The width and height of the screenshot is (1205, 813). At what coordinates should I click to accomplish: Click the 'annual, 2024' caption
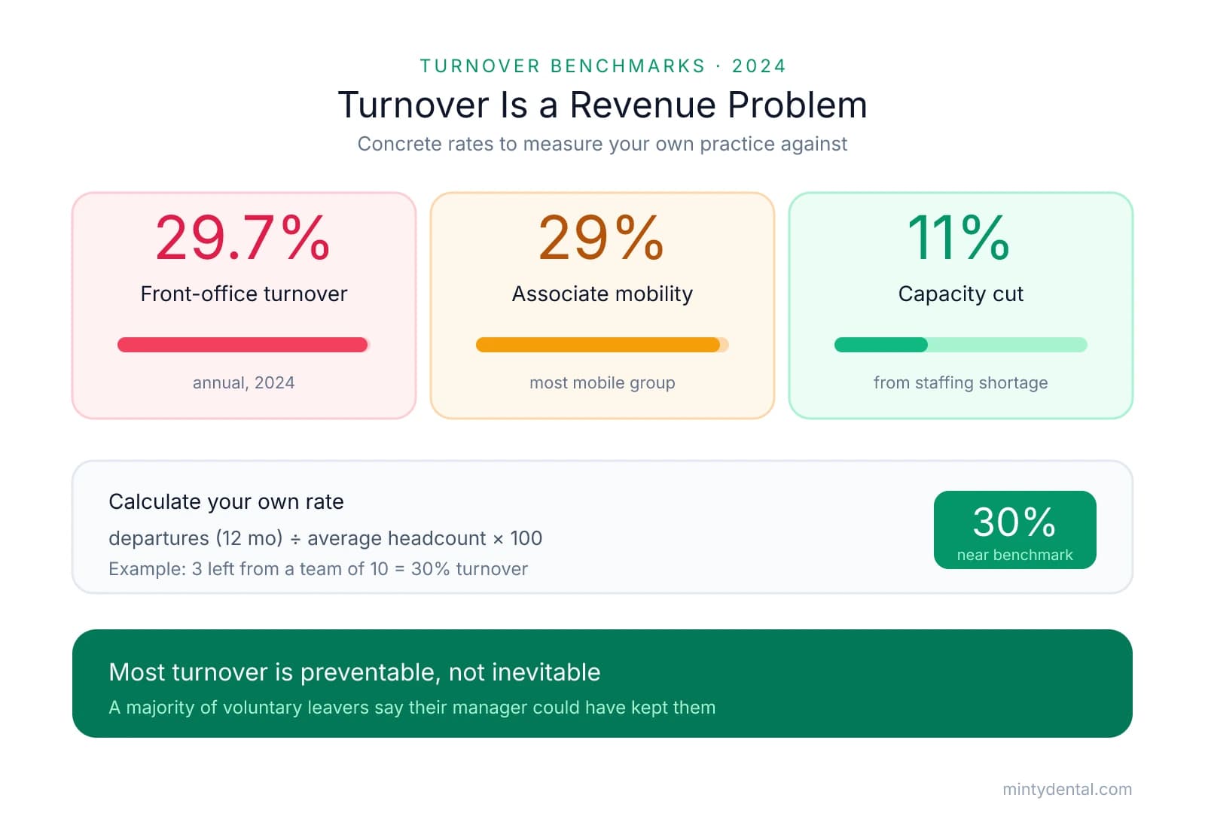pyautogui.click(x=243, y=382)
